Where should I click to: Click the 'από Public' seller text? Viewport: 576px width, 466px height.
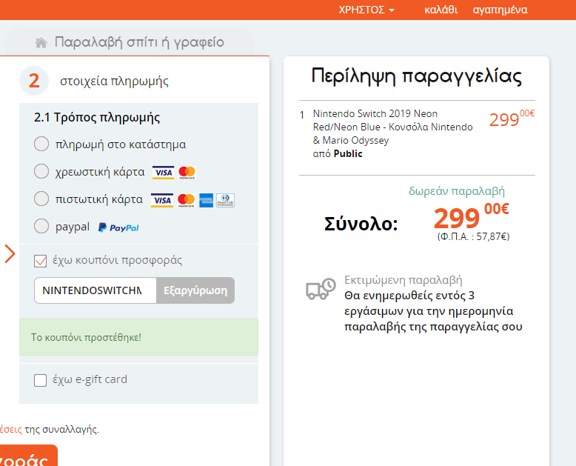pos(338,153)
